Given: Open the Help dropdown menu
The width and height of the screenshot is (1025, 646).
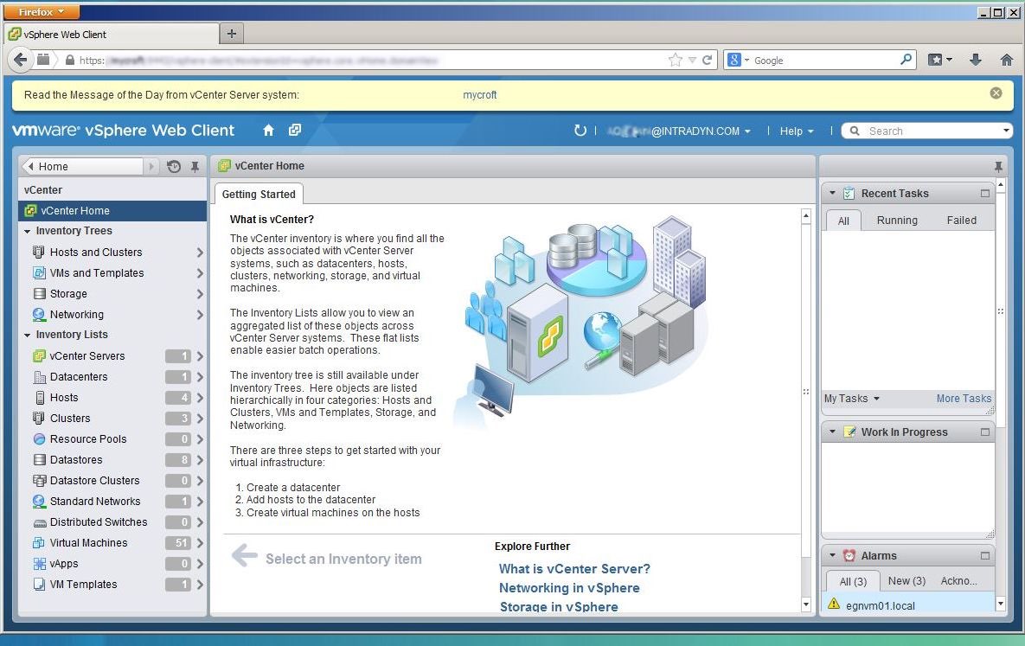Looking at the screenshot, I should (x=796, y=131).
